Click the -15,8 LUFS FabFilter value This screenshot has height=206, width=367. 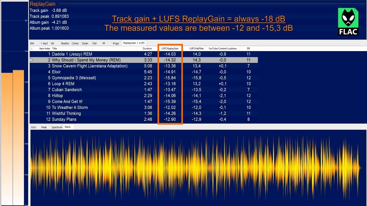click(x=196, y=78)
